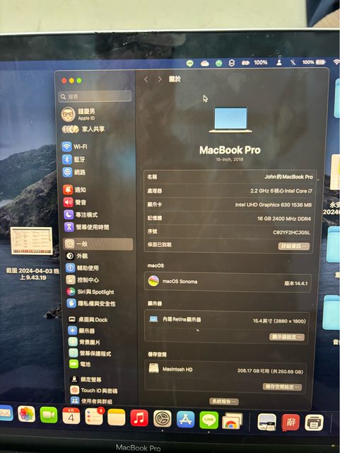Click the Wi-Fi icon in menu bar

point(336,62)
